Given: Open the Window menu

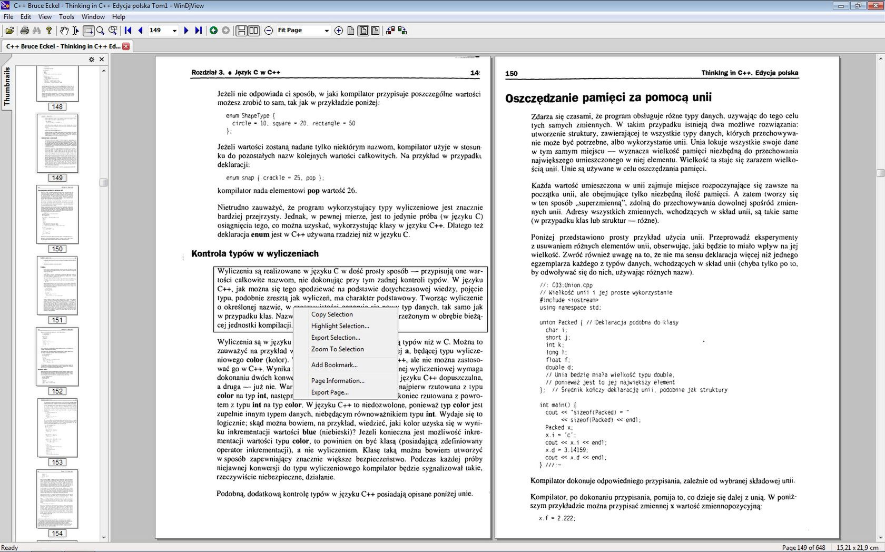Looking at the screenshot, I should tap(93, 17).
